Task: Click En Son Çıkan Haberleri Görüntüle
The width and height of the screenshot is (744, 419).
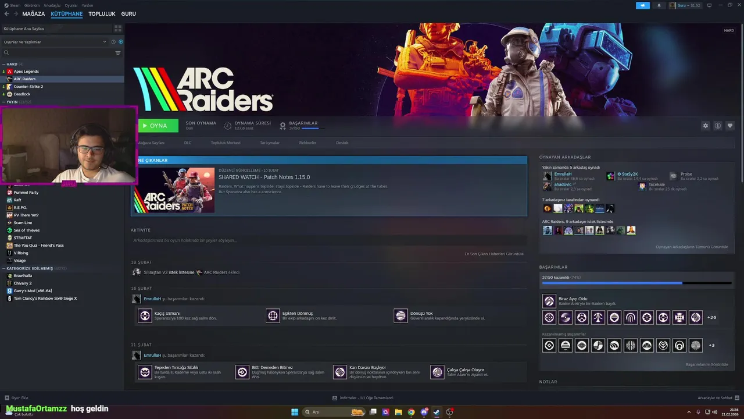Action: (x=494, y=254)
